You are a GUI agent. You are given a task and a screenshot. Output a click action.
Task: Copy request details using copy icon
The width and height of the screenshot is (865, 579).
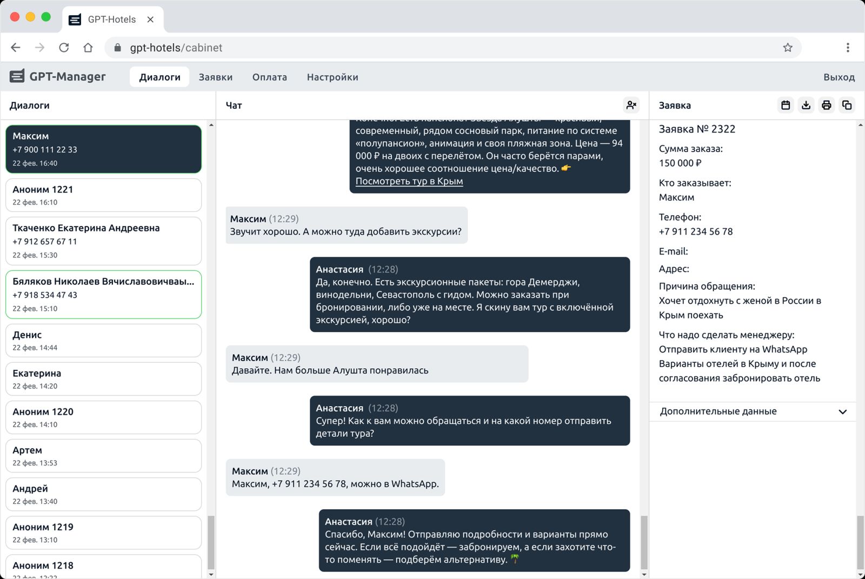(x=847, y=105)
